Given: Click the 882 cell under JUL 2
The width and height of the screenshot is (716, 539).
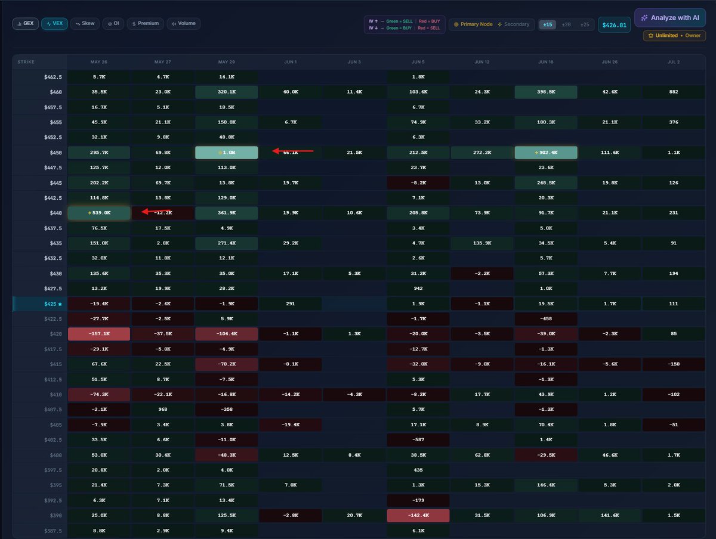Looking at the screenshot, I should pyautogui.click(x=673, y=92).
